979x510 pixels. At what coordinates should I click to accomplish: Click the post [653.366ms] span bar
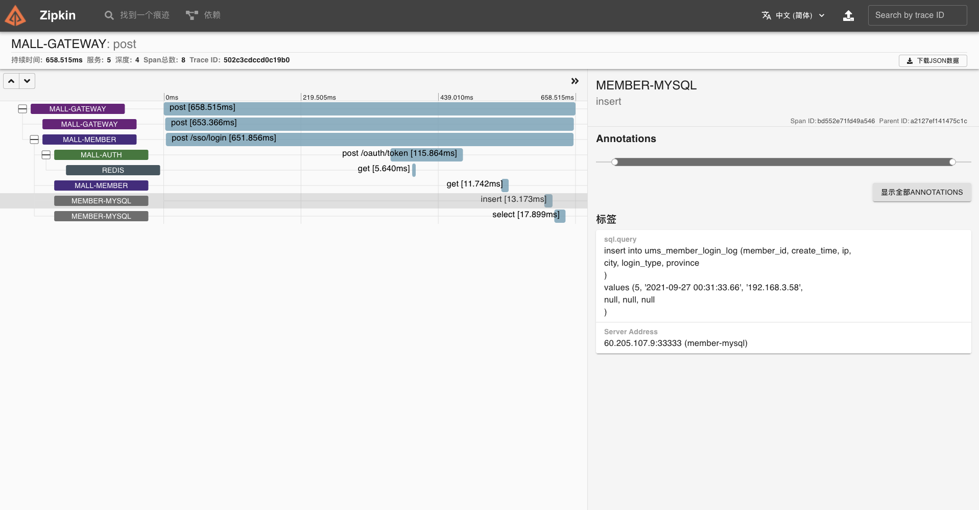[369, 124]
